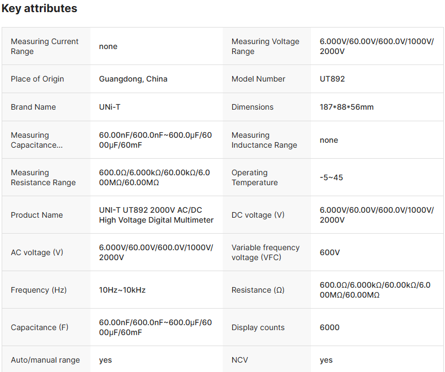445x372 pixels.
Task: Click the DC voltage (V) label
Action: tap(258, 215)
